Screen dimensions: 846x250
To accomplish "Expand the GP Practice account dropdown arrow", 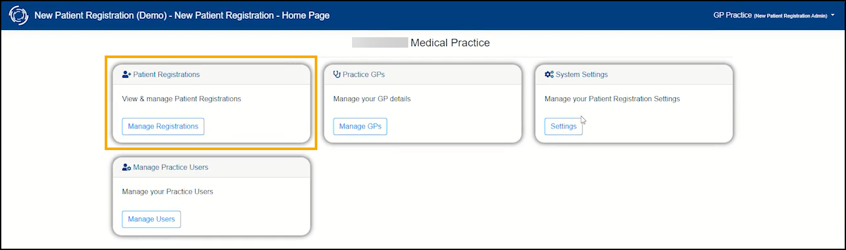I will tap(833, 15).
